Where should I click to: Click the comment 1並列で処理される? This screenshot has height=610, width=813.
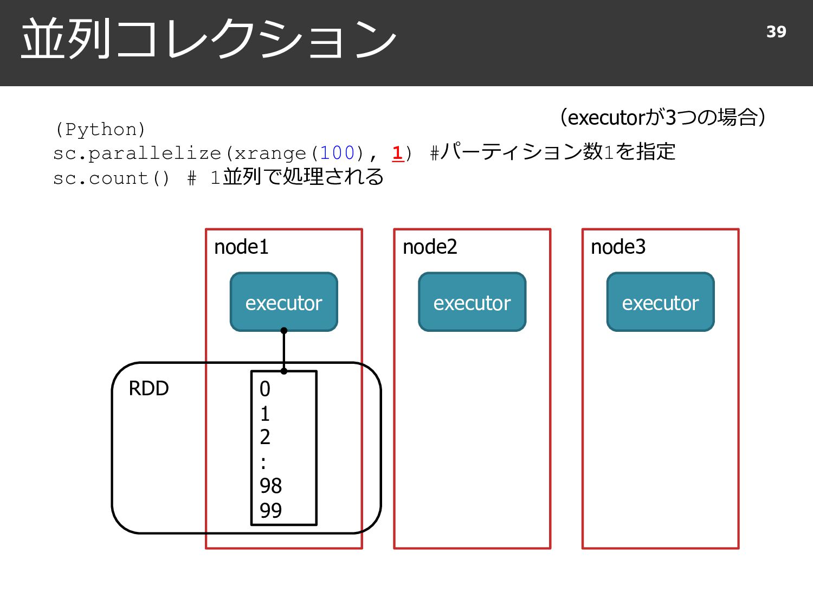tap(297, 177)
